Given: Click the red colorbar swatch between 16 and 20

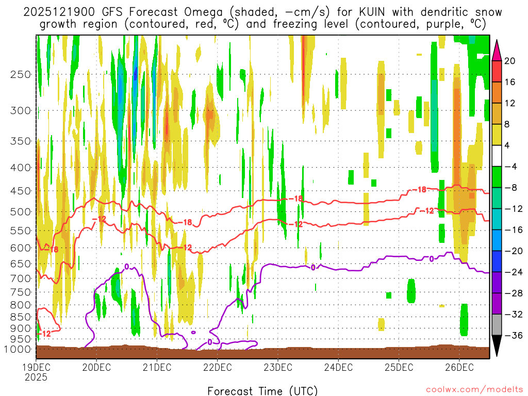Looking at the screenshot, I should 497,71.
